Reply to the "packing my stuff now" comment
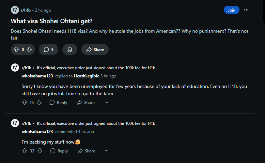Viewport: 265px width, 163px height. click(x=59, y=151)
